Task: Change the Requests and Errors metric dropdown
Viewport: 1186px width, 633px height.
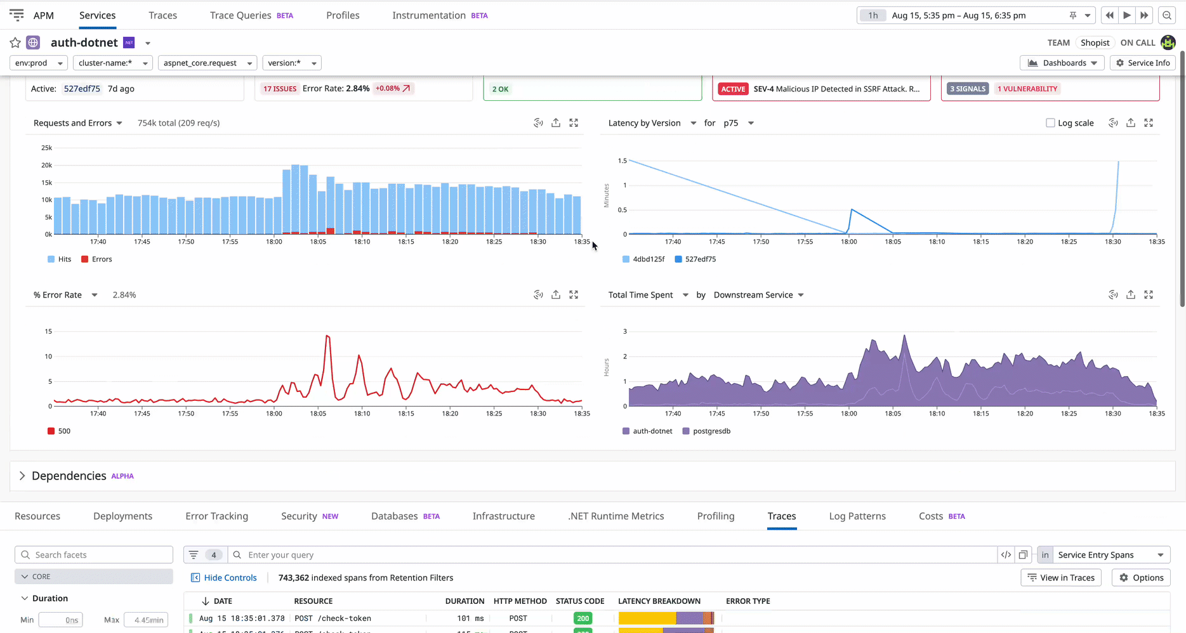Action: click(x=77, y=123)
